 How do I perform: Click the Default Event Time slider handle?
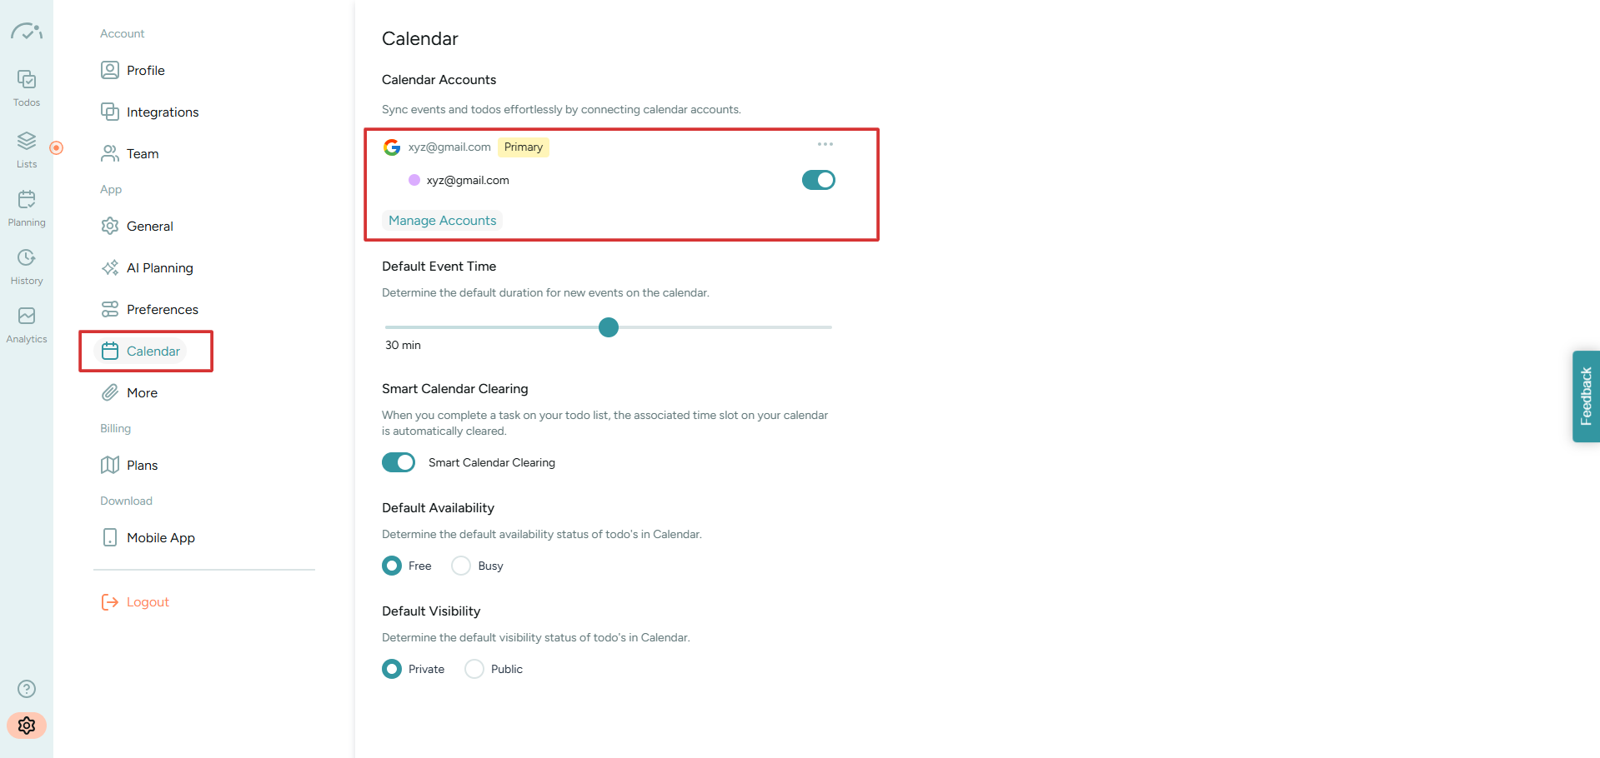(609, 327)
